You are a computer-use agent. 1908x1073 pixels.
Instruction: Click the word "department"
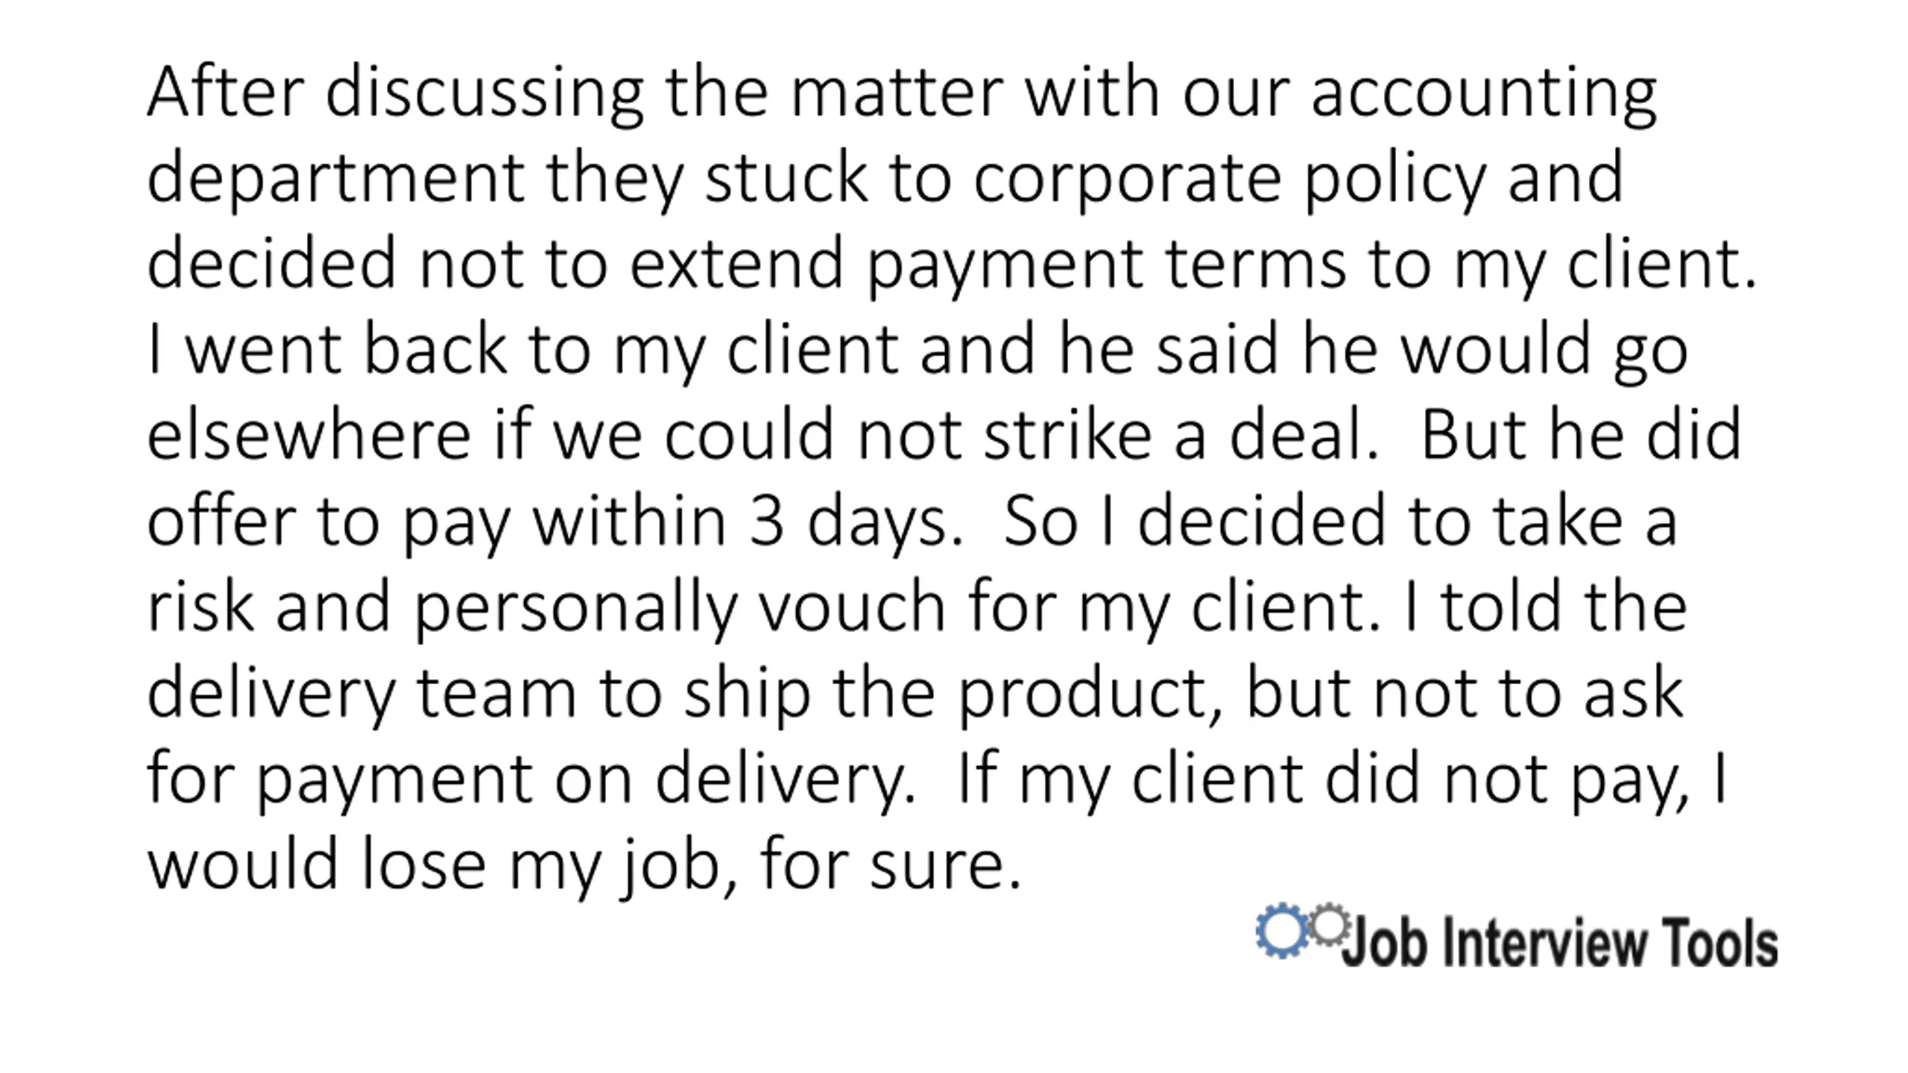pyautogui.click(x=336, y=180)
